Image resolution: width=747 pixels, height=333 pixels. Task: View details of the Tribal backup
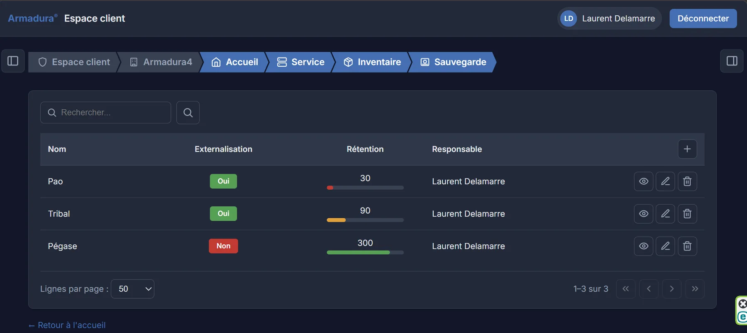click(644, 214)
